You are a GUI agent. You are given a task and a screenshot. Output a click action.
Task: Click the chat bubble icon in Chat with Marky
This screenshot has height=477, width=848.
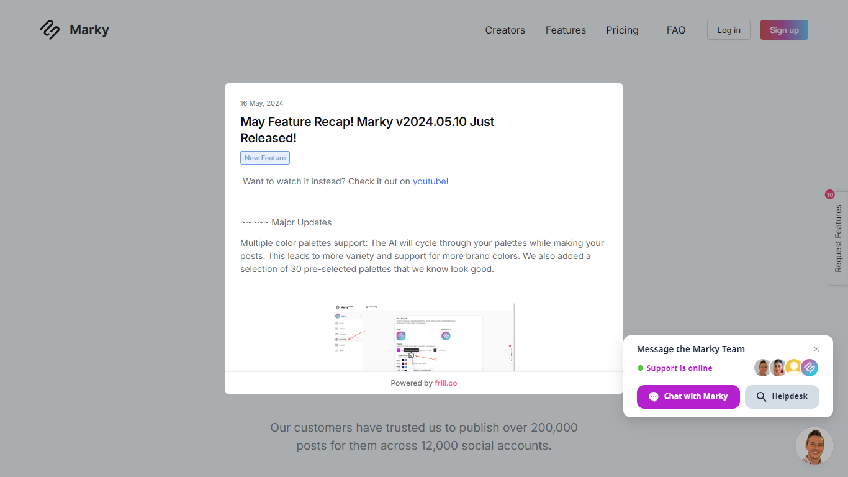click(654, 396)
